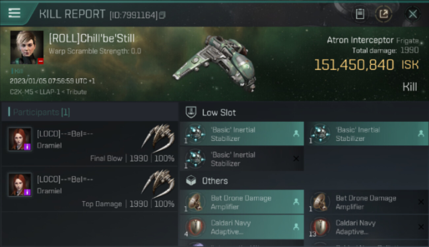Click the victim pilot portrait
The height and width of the screenshot is (247, 429).
[27, 47]
